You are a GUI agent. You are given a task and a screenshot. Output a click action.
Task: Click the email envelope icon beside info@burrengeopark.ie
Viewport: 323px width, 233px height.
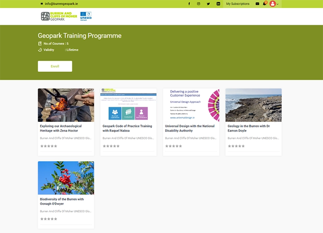42,4
